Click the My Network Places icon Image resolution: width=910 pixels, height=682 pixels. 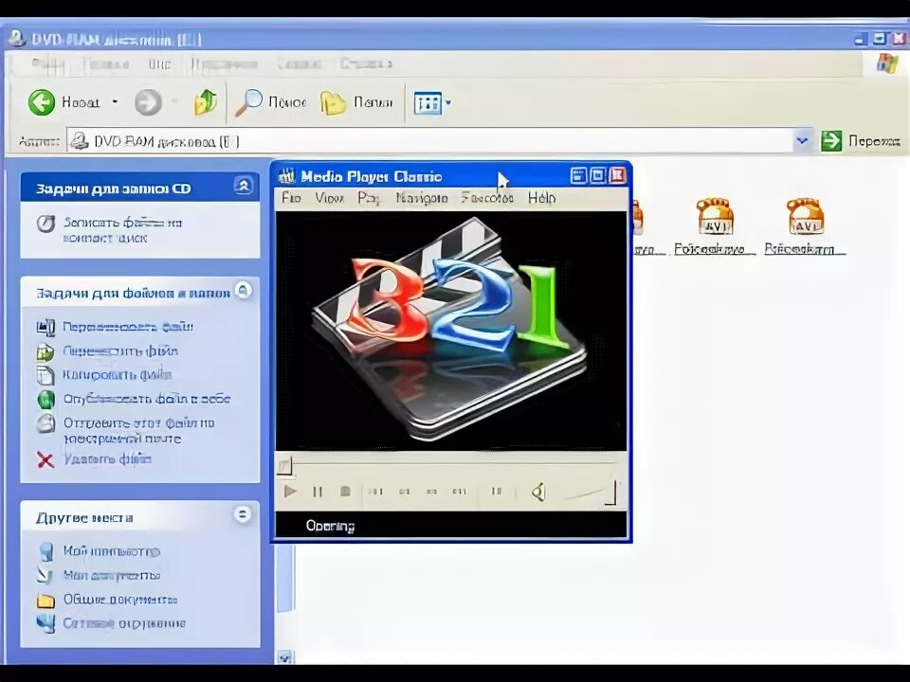click(45, 624)
